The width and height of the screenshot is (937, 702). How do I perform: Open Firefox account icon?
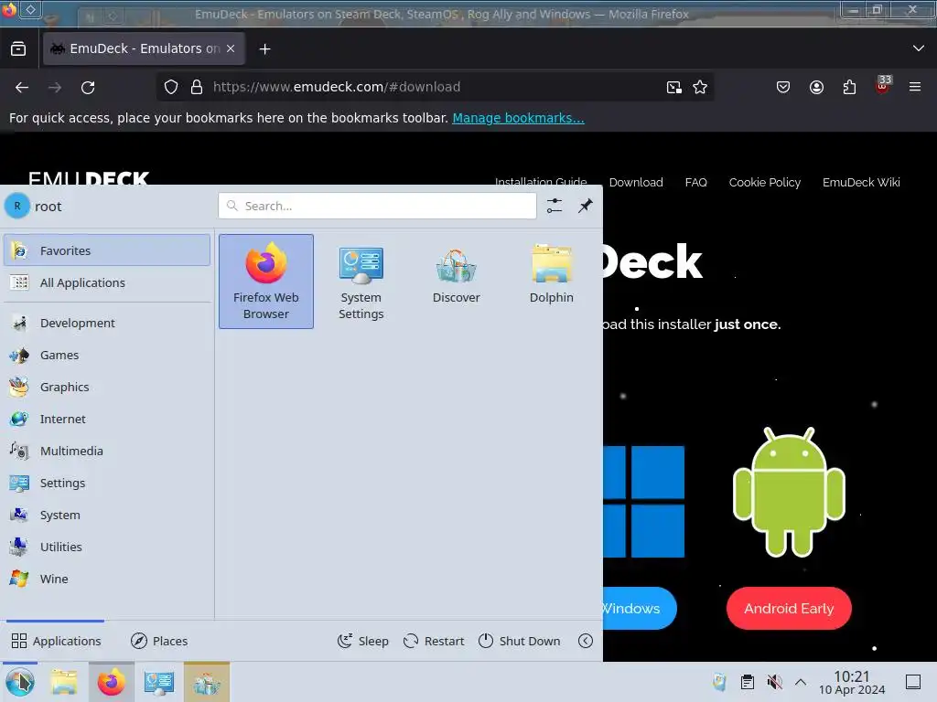click(x=816, y=87)
